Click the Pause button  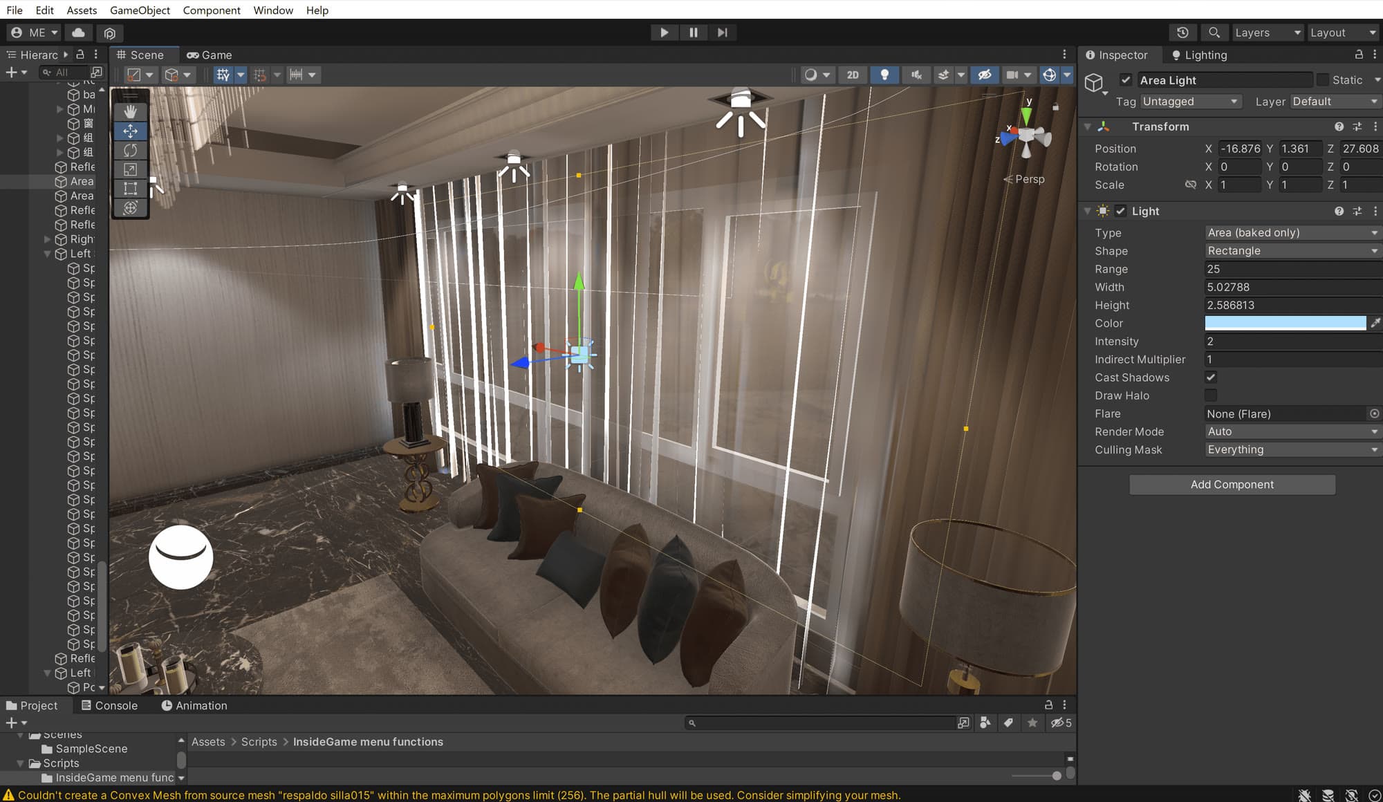coord(693,32)
